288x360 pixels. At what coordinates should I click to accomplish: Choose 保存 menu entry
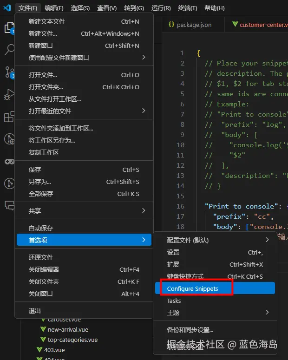click(x=84, y=170)
